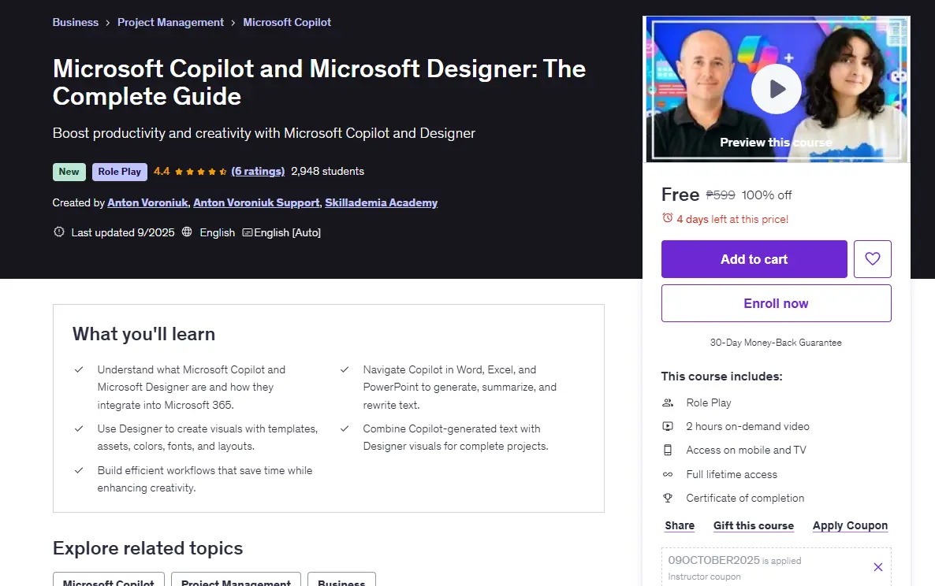Click the course title heading
Screen dimensions: 935x586
tap(319, 82)
